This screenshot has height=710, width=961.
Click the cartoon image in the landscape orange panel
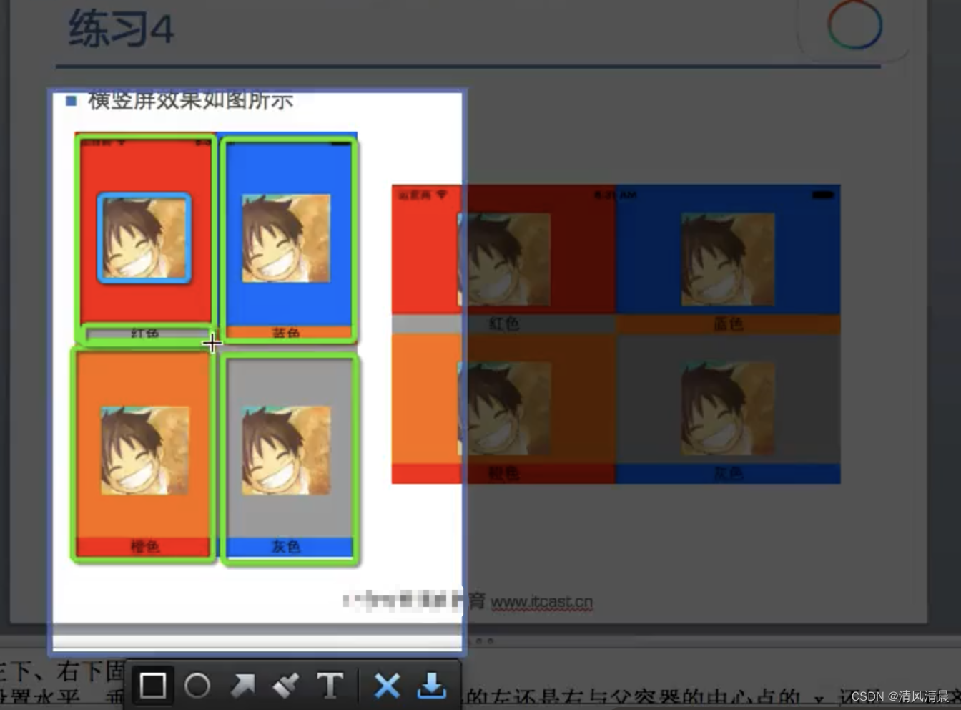(503, 409)
